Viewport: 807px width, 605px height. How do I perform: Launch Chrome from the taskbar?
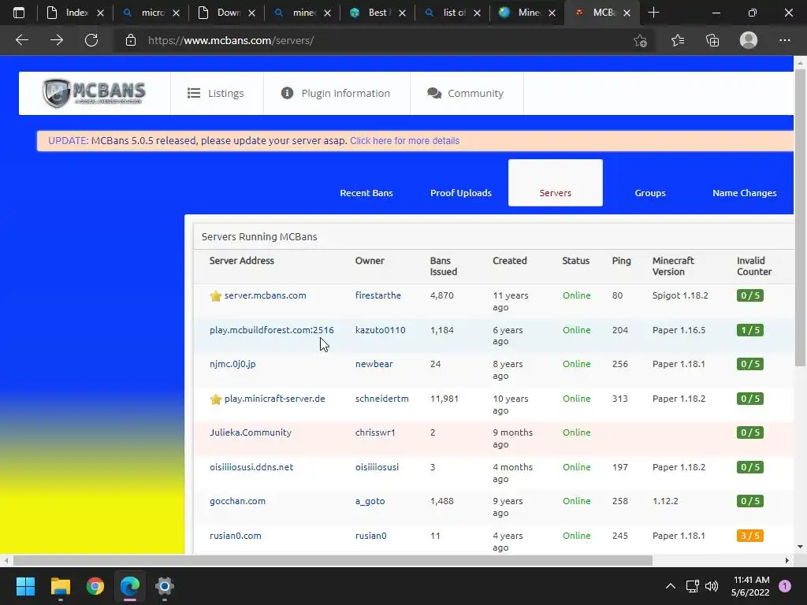pos(95,586)
